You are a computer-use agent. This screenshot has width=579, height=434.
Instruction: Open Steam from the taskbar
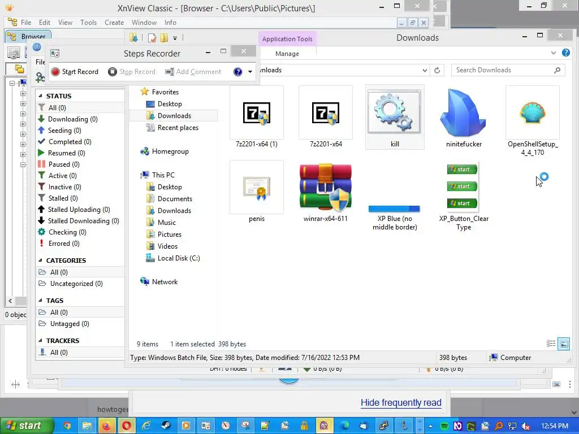(x=166, y=426)
